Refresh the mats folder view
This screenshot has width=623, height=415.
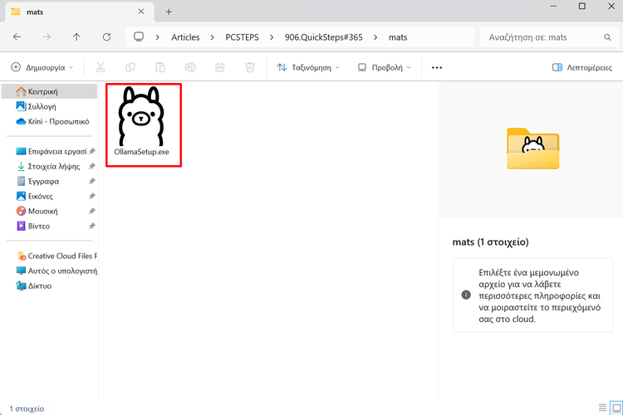(x=106, y=37)
